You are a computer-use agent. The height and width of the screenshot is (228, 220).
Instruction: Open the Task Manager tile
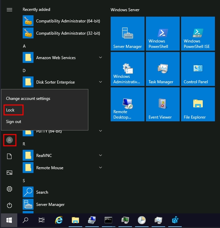(x=162, y=69)
